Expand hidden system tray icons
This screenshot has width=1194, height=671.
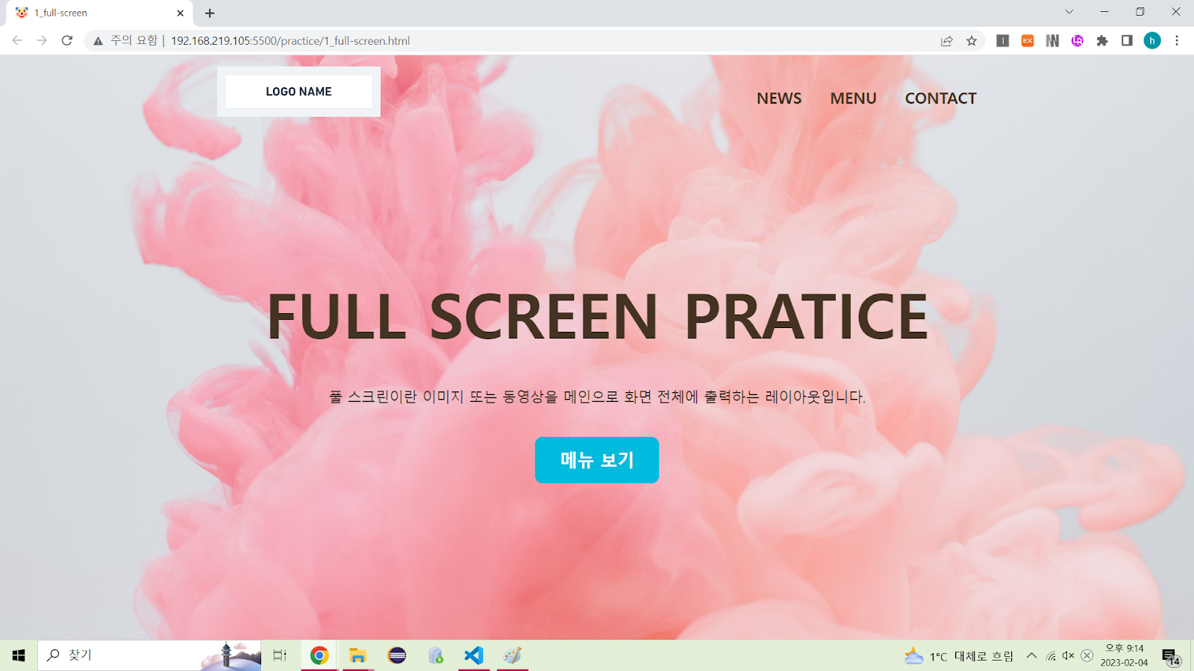1031,655
